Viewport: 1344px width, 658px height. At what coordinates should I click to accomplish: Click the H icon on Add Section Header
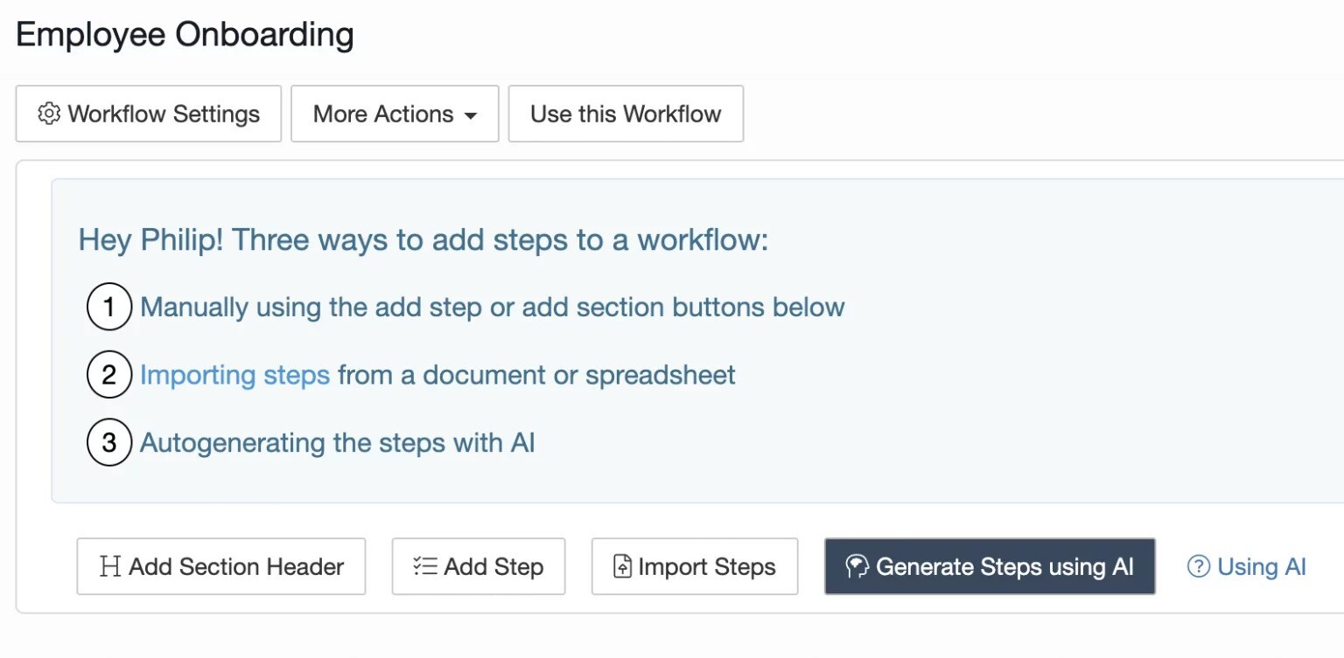110,566
